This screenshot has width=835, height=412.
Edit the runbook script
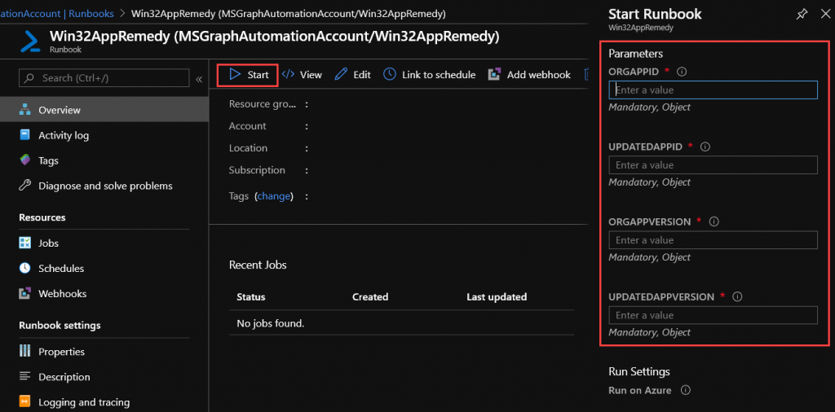352,75
